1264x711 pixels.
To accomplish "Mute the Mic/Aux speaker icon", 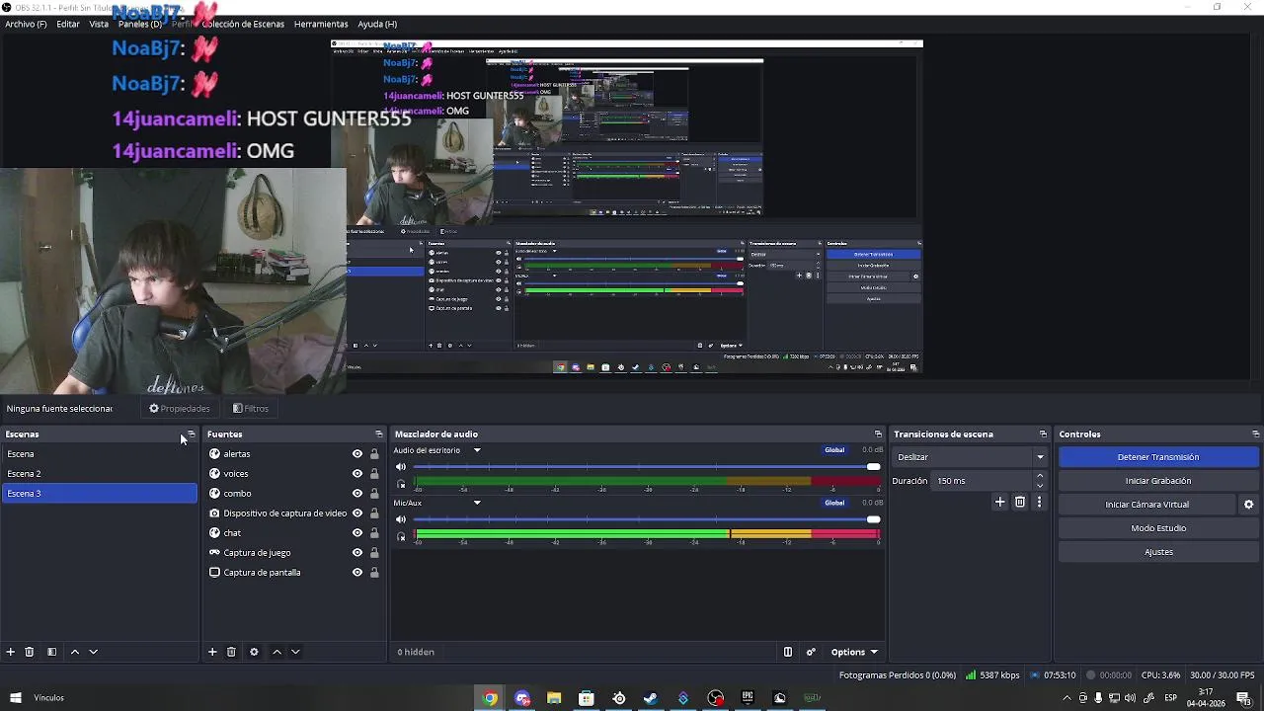I will pyautogui.click(x=401, y=519).
